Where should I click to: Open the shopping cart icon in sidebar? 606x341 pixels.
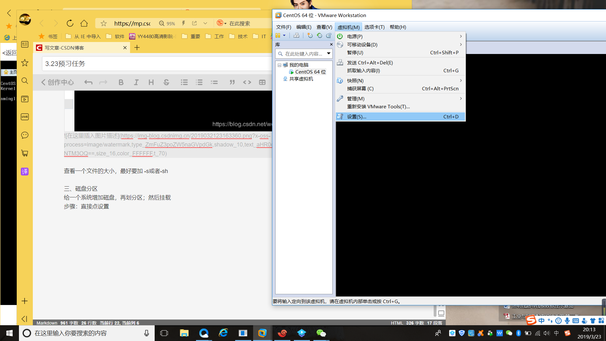coord(25,153)
